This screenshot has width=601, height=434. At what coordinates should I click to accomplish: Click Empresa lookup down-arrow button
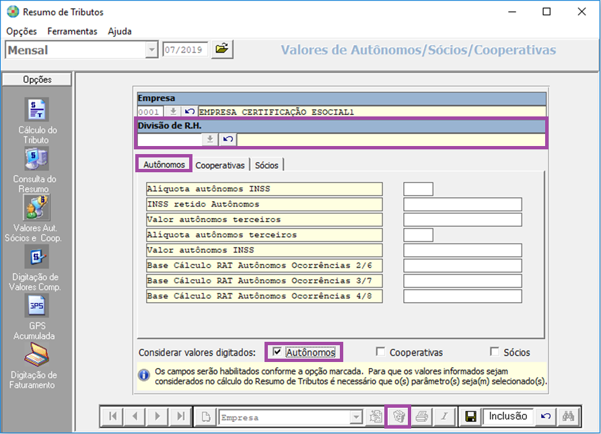[x=173, y=112]
